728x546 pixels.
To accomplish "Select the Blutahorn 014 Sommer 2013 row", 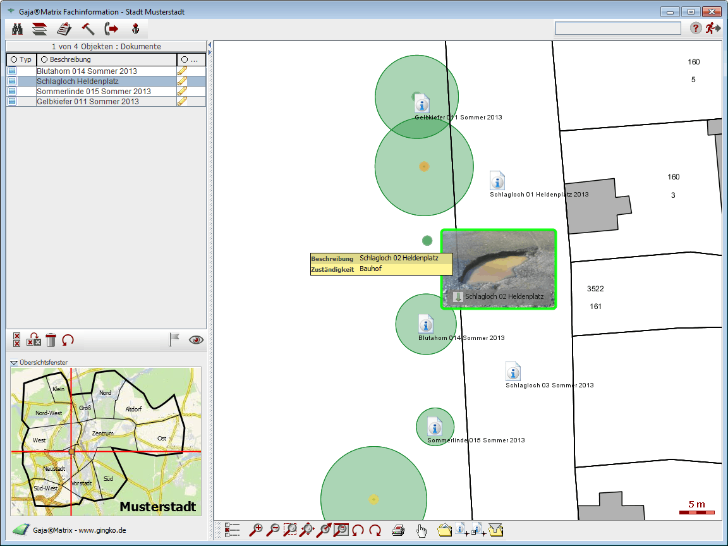I will (87, 71).
